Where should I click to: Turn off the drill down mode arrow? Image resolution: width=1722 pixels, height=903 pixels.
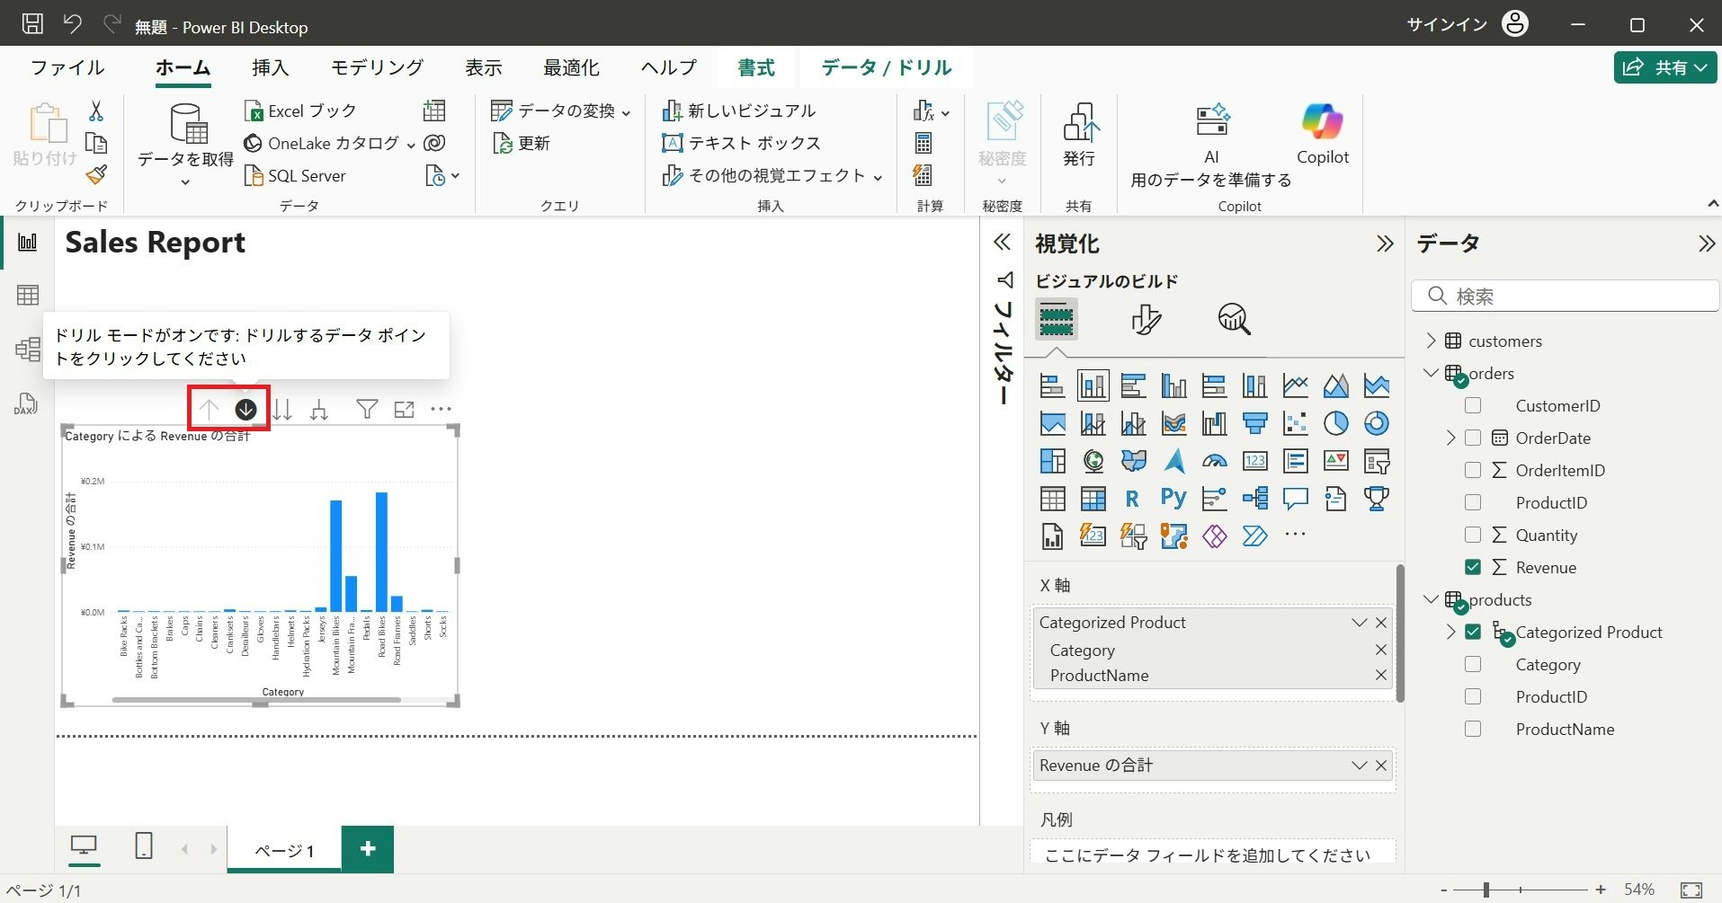pyautogui.click(x=245, y=410)
